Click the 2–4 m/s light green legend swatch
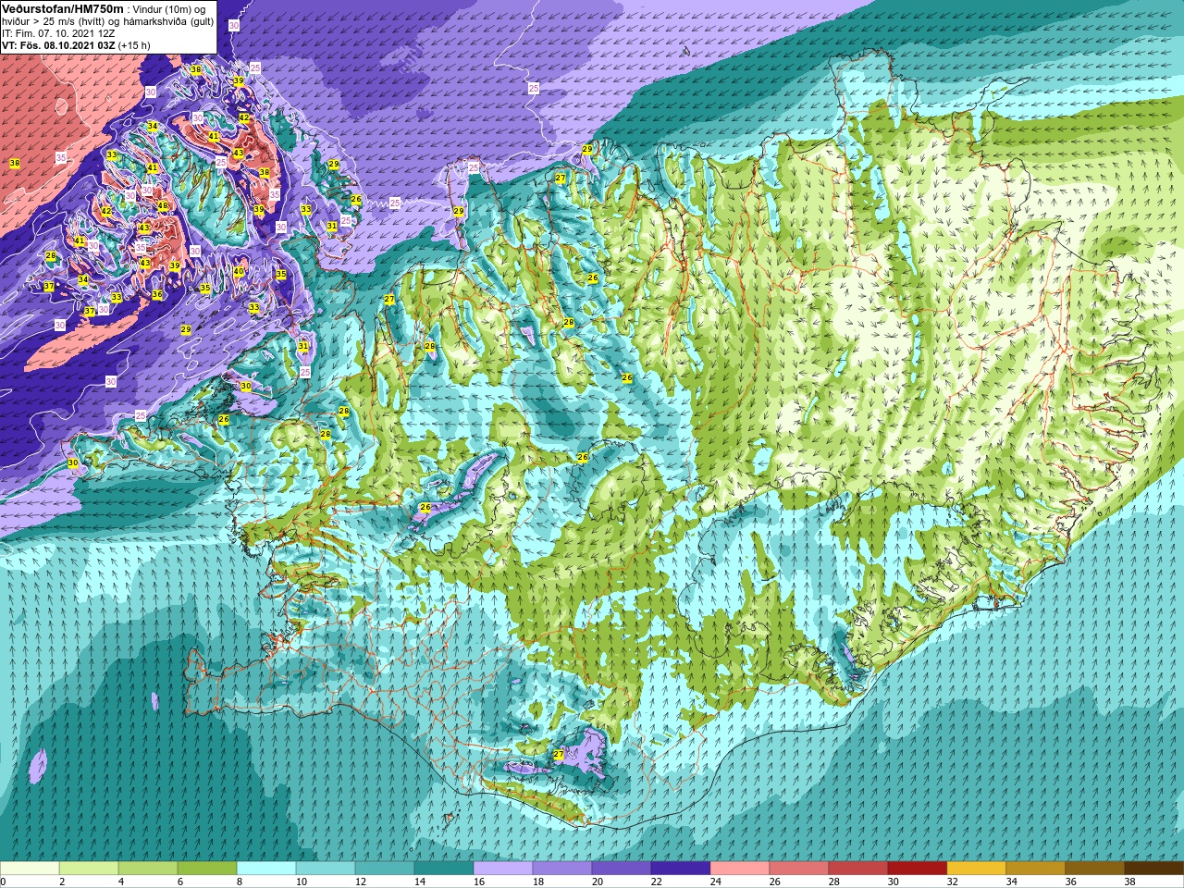 click(89, 869)
